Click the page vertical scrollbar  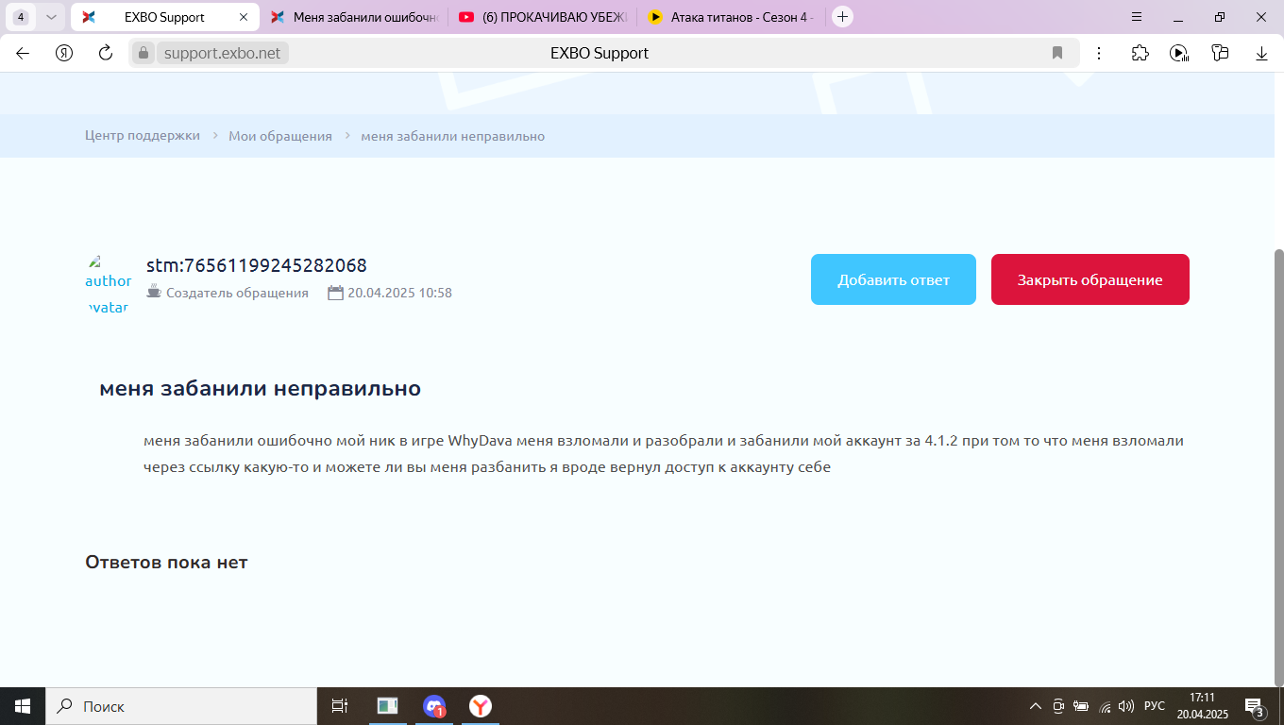(x=1279, y=467)
